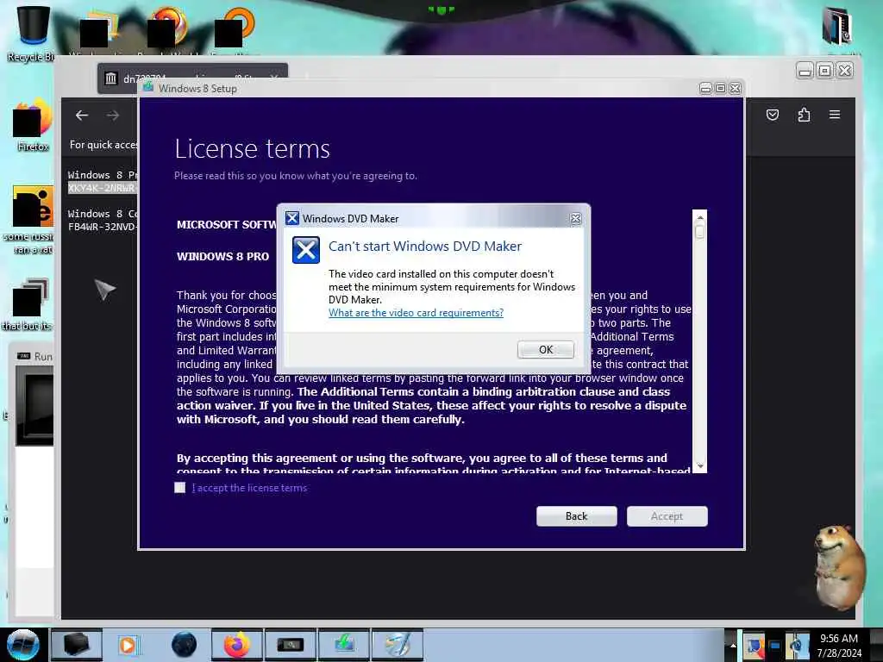Close the Windows 8 Setup window
The height and width of the screenshot is (662, 883).
pyautogui.click(x=735, y=89)
